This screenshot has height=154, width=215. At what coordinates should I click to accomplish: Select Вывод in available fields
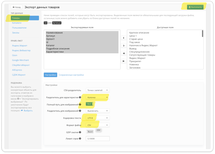point(133,49)
